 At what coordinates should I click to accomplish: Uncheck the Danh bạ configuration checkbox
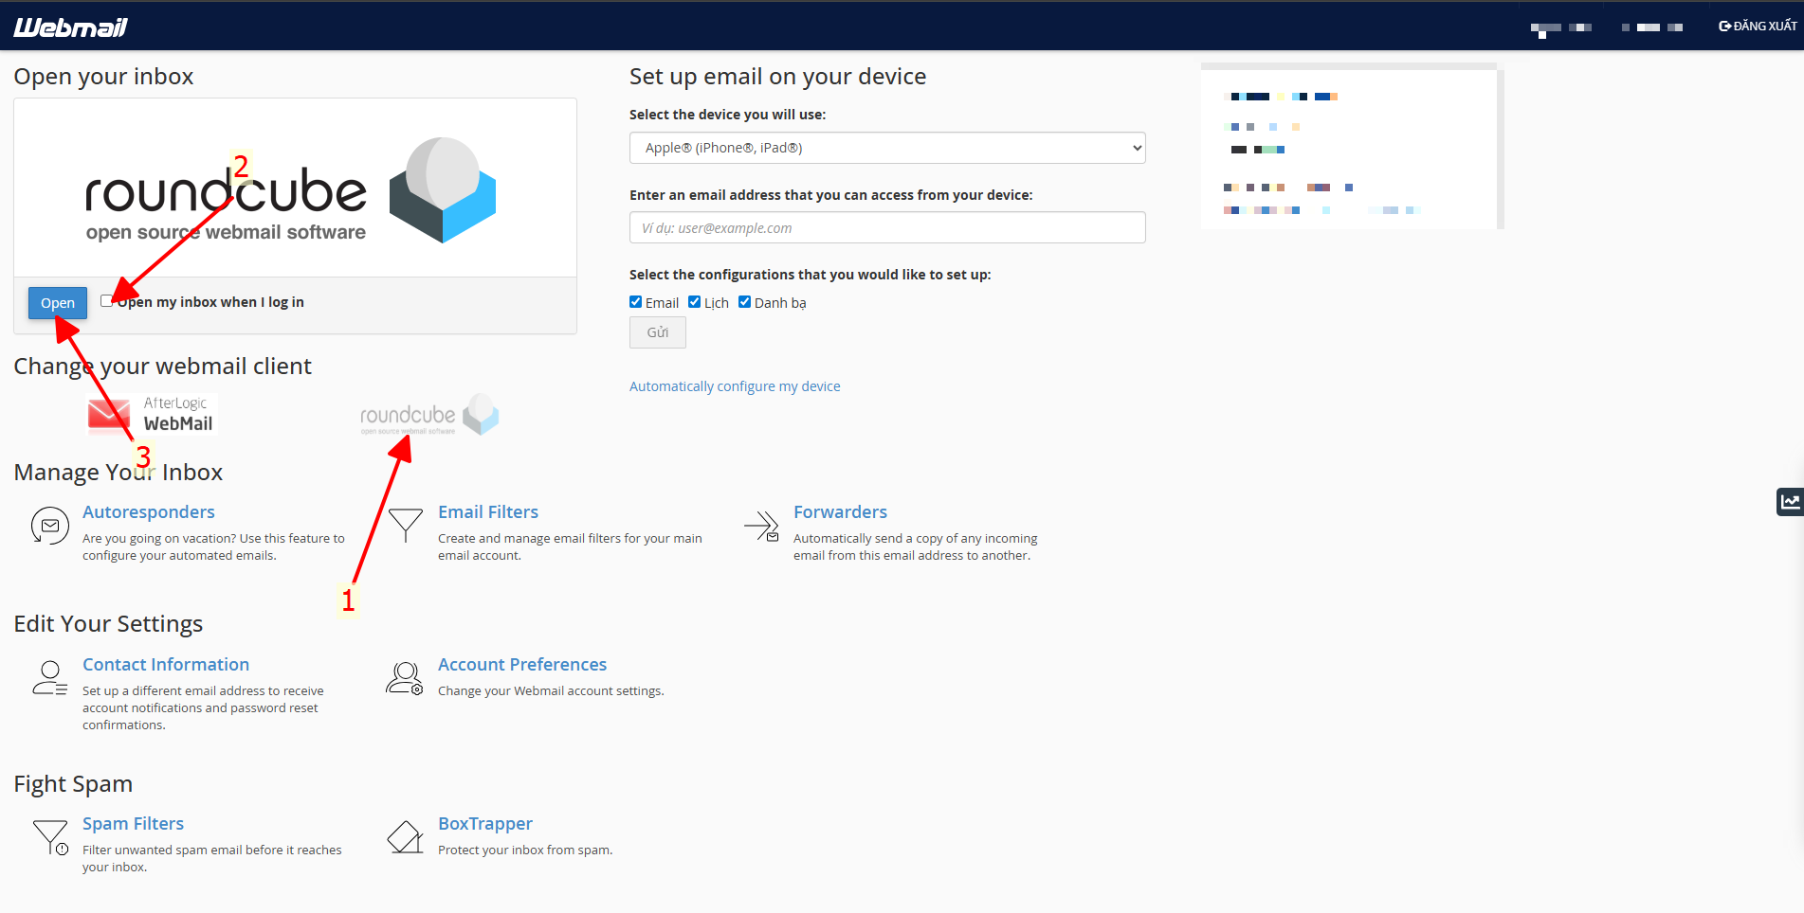tap(745, 302)
